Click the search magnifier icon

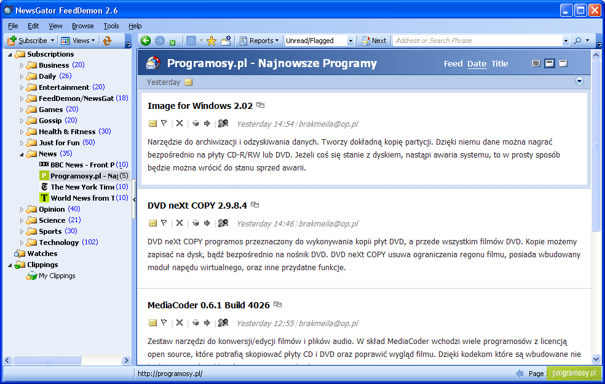577,41
